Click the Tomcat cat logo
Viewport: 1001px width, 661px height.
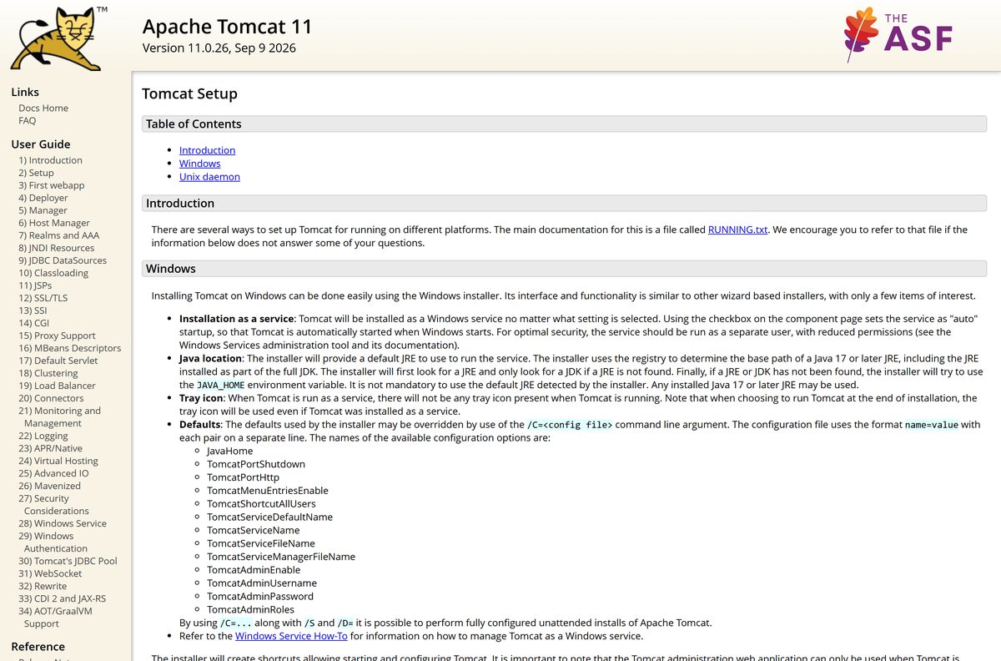[x=58, y=38]
